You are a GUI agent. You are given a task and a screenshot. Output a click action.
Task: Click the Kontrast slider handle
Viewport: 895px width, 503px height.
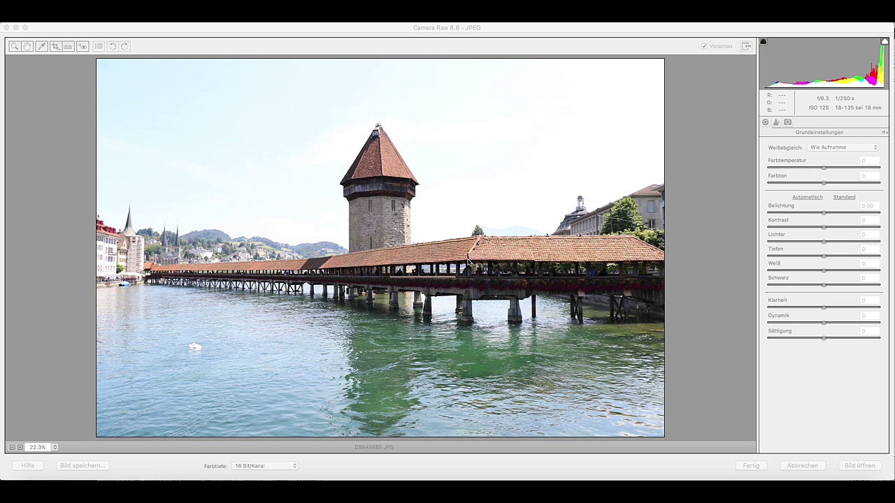point(824,227)
